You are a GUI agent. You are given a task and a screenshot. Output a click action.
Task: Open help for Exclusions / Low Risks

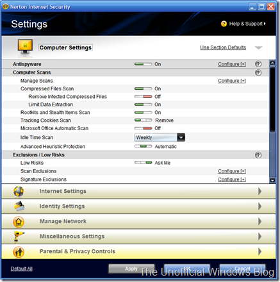click(x=258, y=155)
